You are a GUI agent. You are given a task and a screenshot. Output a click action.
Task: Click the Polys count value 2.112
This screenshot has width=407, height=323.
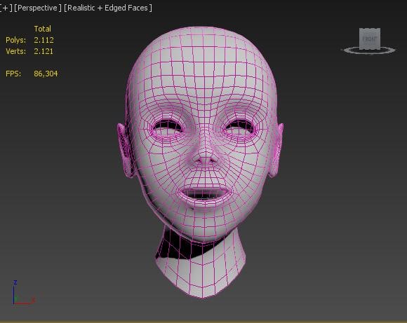(44, 40)
